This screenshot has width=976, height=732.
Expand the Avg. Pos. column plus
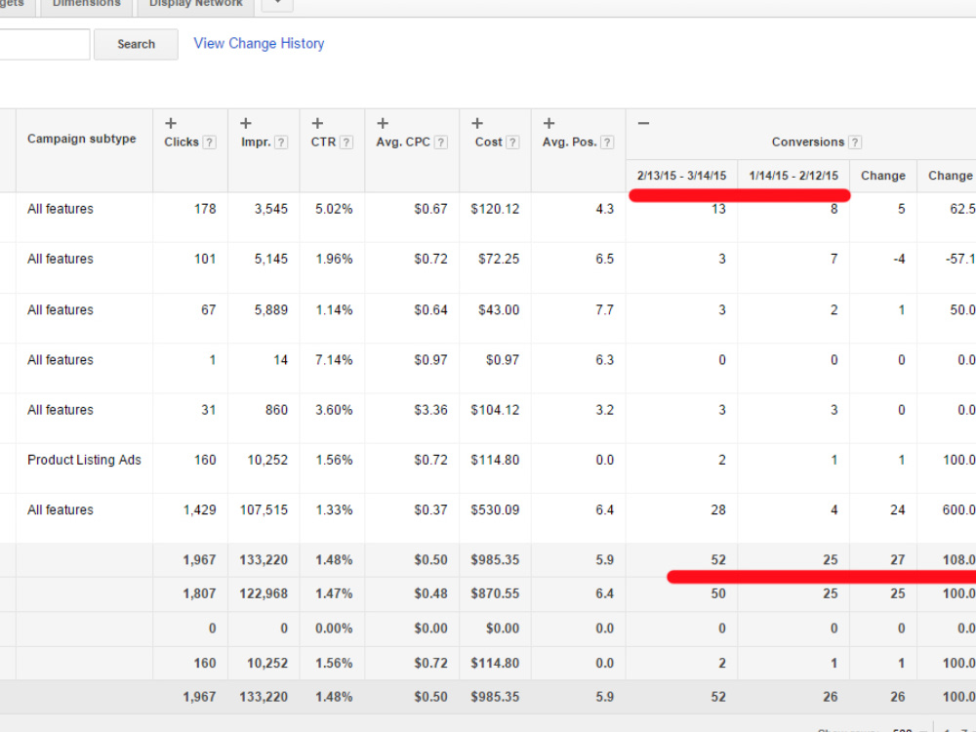[x=549, y=123]
